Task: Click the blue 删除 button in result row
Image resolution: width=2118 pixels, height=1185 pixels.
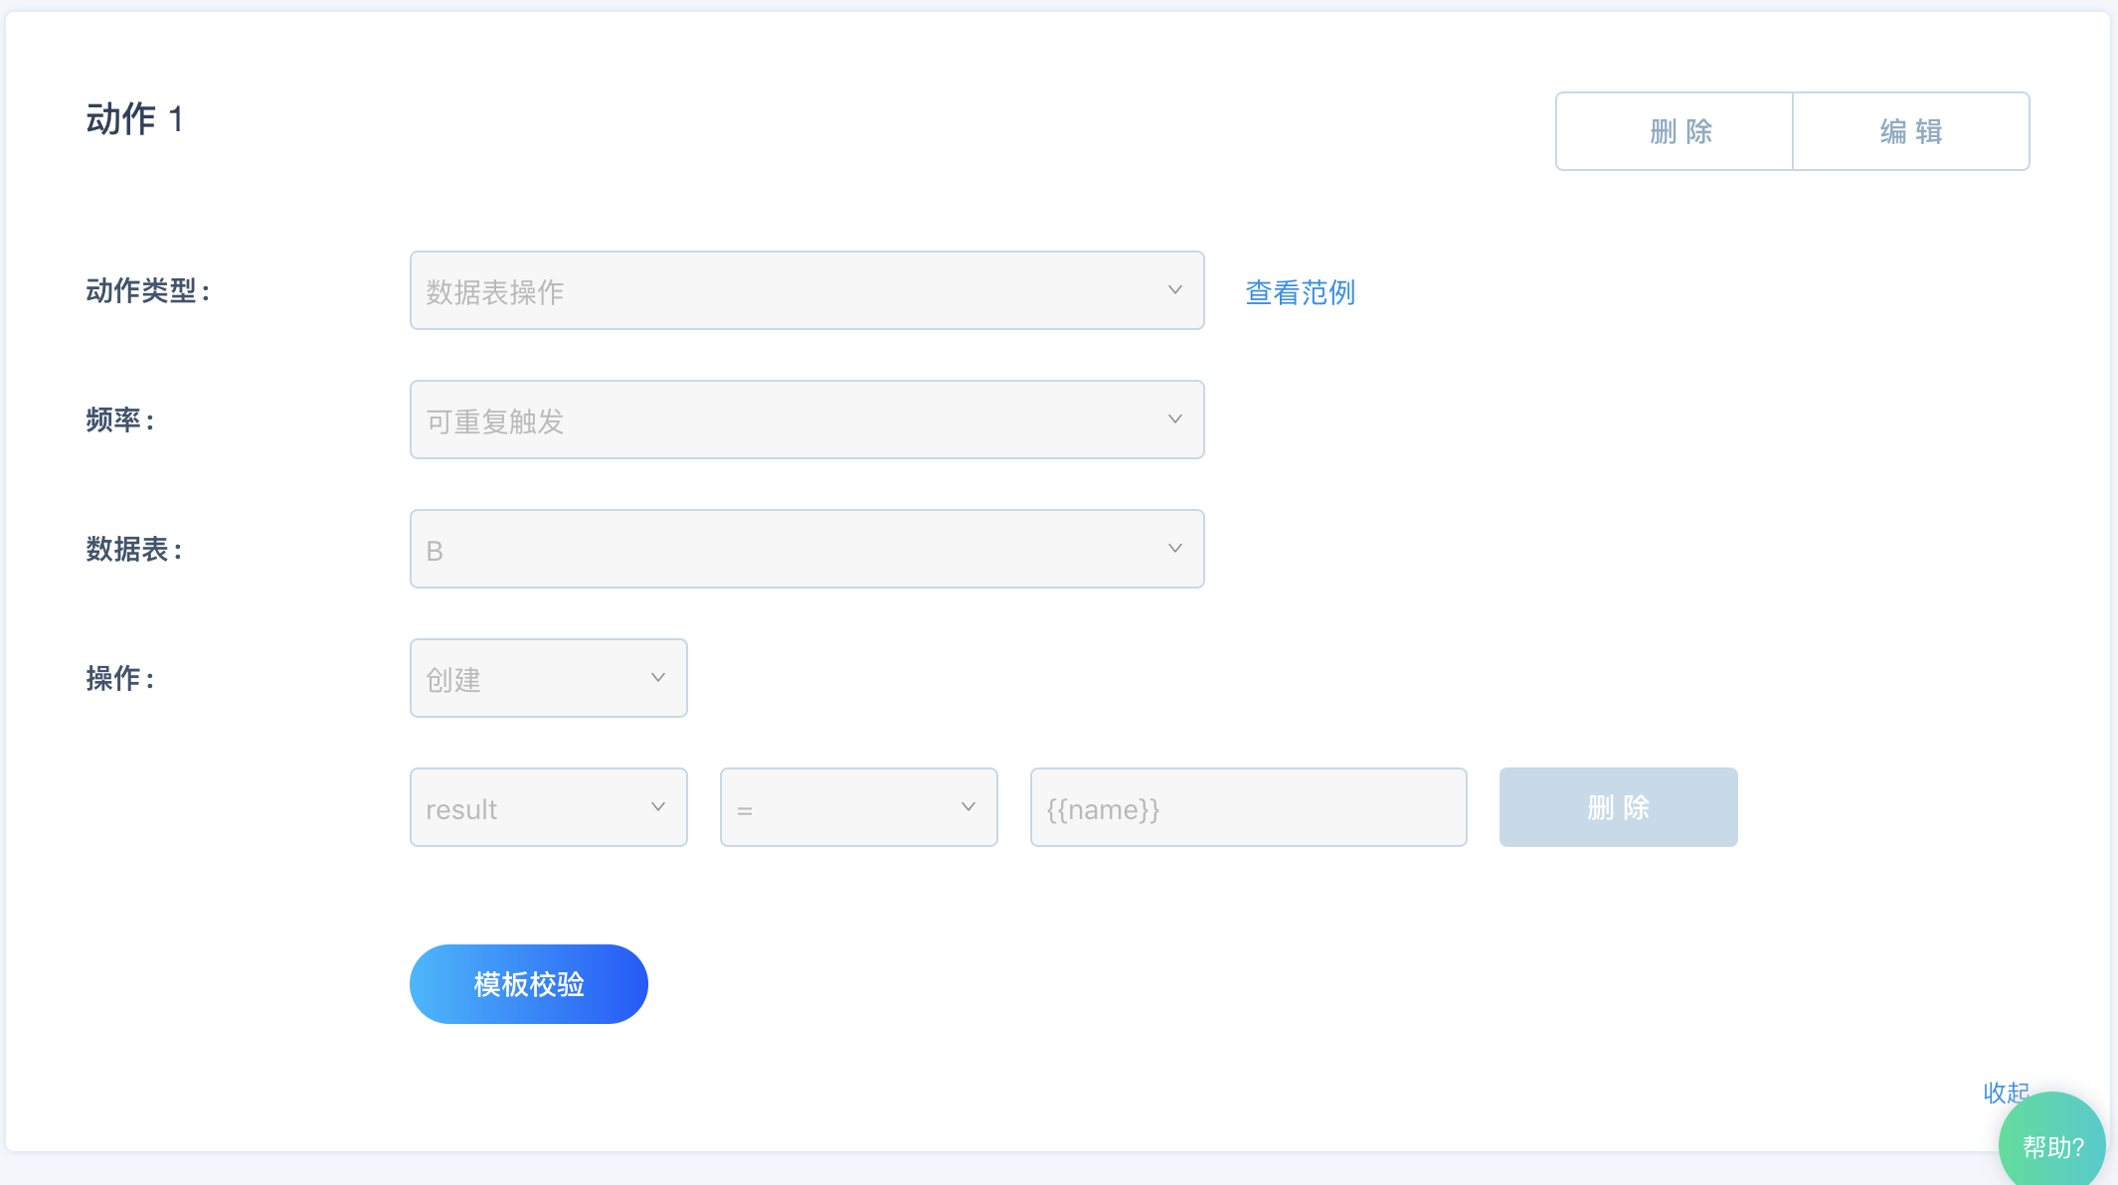Action: [x=1618, y=807]
